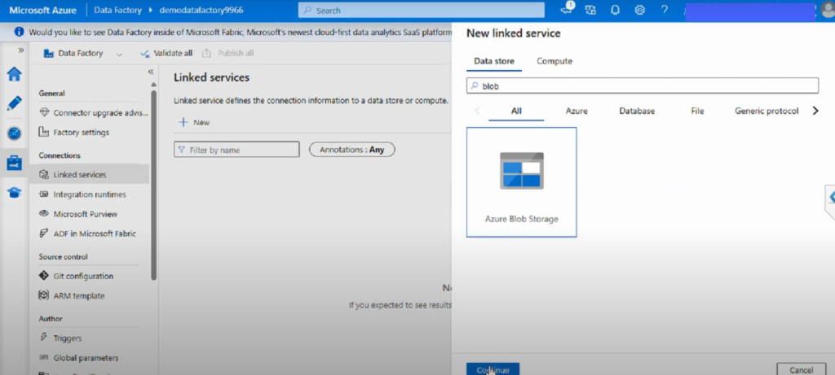This screenshot has width=835, height=375.
Task: Switch to the Data store tab
Action: (494, 61)
